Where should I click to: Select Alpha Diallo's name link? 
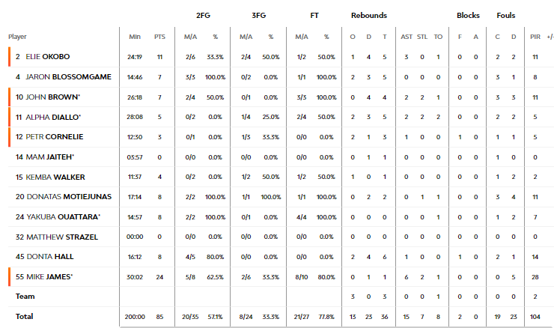pyautogui.click(x=53, y=117)
